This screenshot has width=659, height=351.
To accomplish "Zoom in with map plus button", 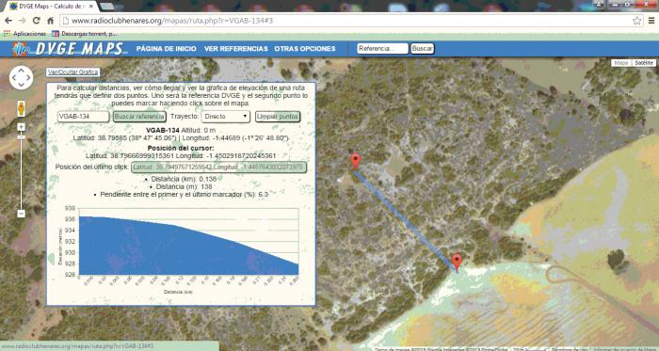I will (x=21, y=127).
